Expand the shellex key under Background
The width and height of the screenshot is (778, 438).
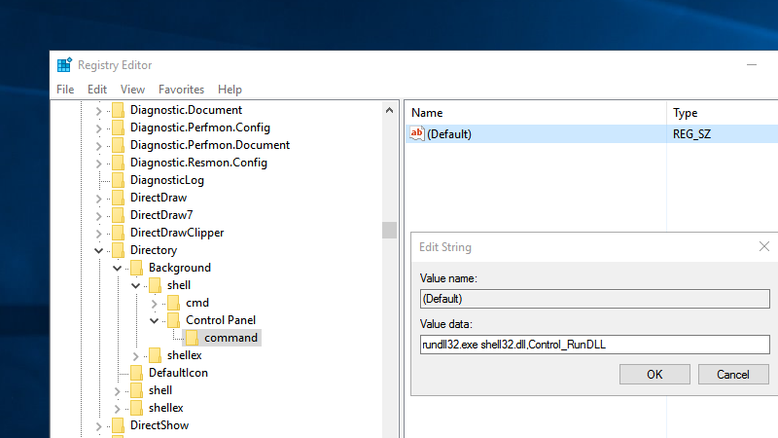click(x=135, y=356)
